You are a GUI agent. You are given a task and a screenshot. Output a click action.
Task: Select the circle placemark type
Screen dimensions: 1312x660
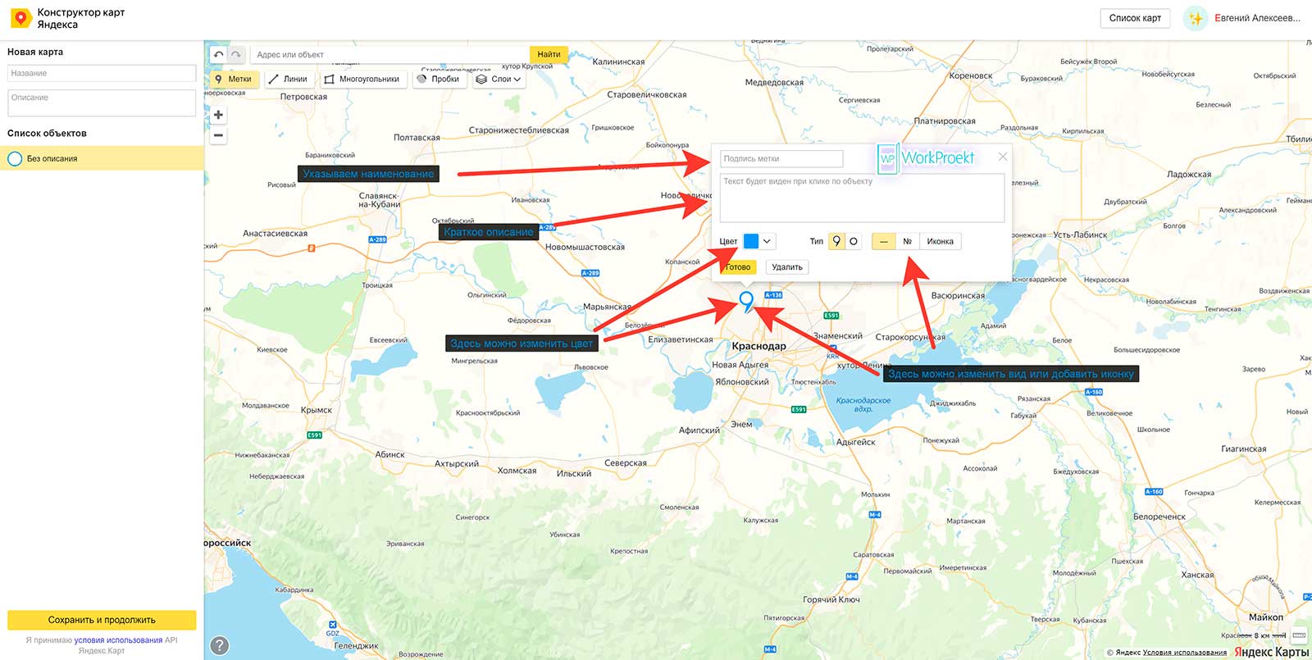[x=854, y=241]
